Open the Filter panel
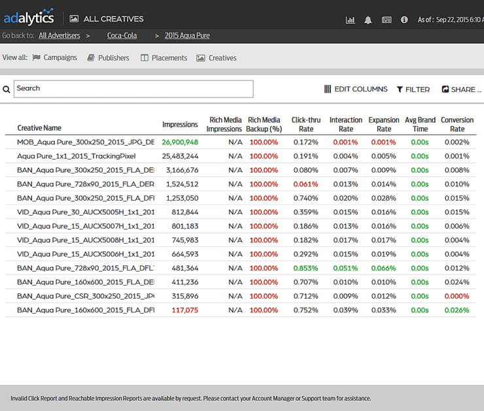Viewport: 484px width, 411px height. (413, 90)
